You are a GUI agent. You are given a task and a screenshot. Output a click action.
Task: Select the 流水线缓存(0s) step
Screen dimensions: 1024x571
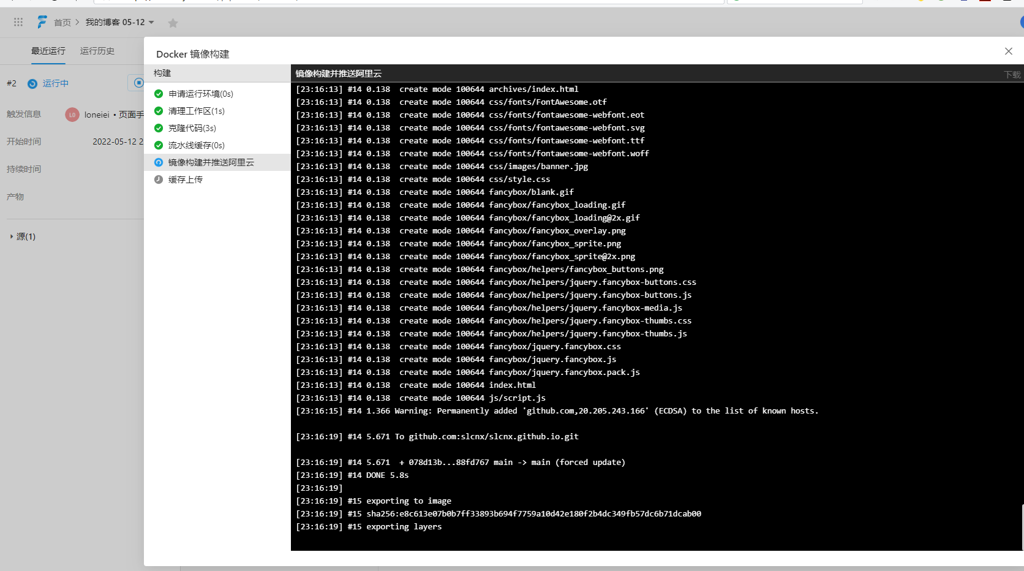[217, 145]
